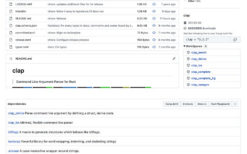This screenshot has width=247, height=154.
Task: Download committed.toml via cloud icon
Action: [154, 33]
